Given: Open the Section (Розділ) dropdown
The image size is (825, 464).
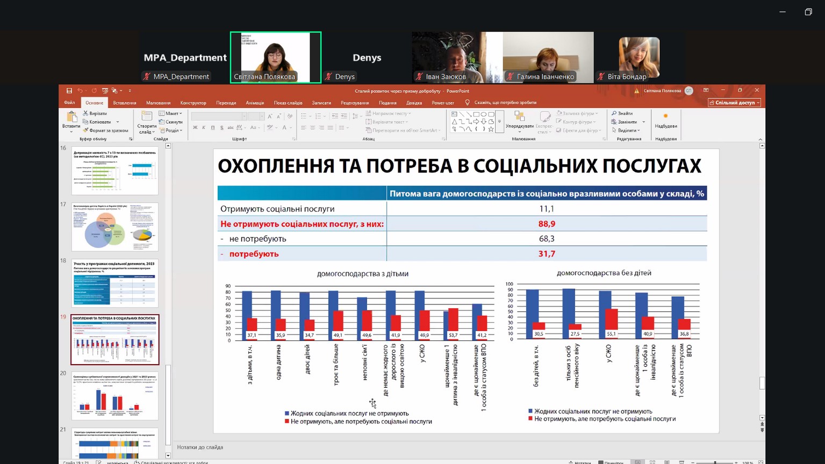Looking at the screenshot, I should tap(171, 130).
